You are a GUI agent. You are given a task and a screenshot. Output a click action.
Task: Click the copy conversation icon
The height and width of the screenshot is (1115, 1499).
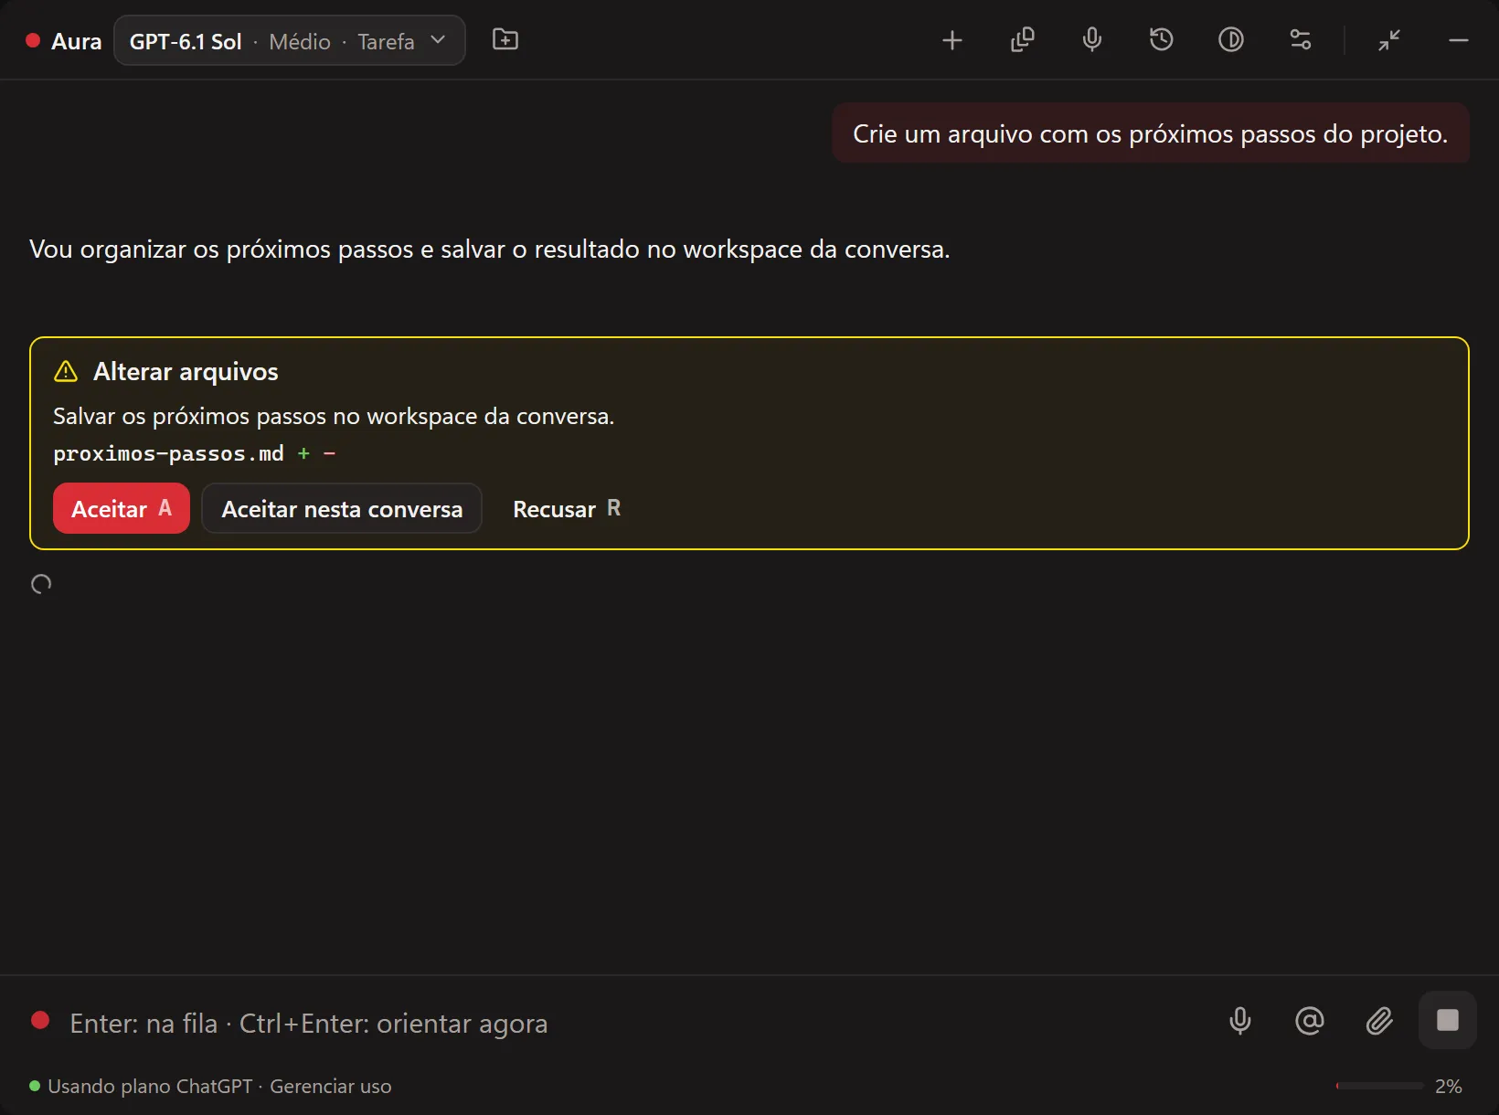click(x=1022, y=40)
